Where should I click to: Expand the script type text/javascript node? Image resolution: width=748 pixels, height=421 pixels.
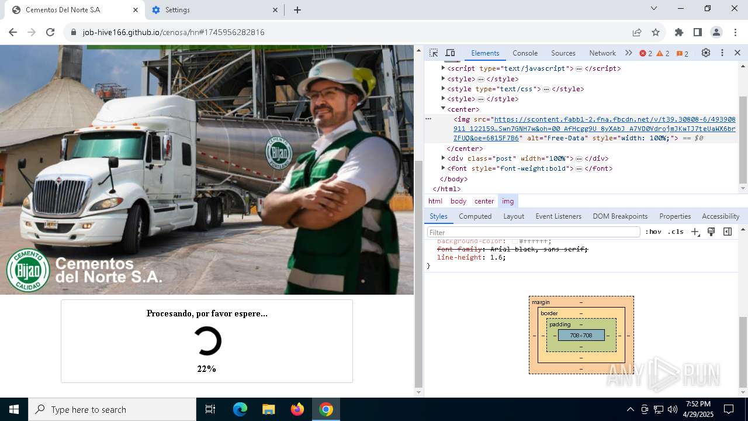coord(443,68)
